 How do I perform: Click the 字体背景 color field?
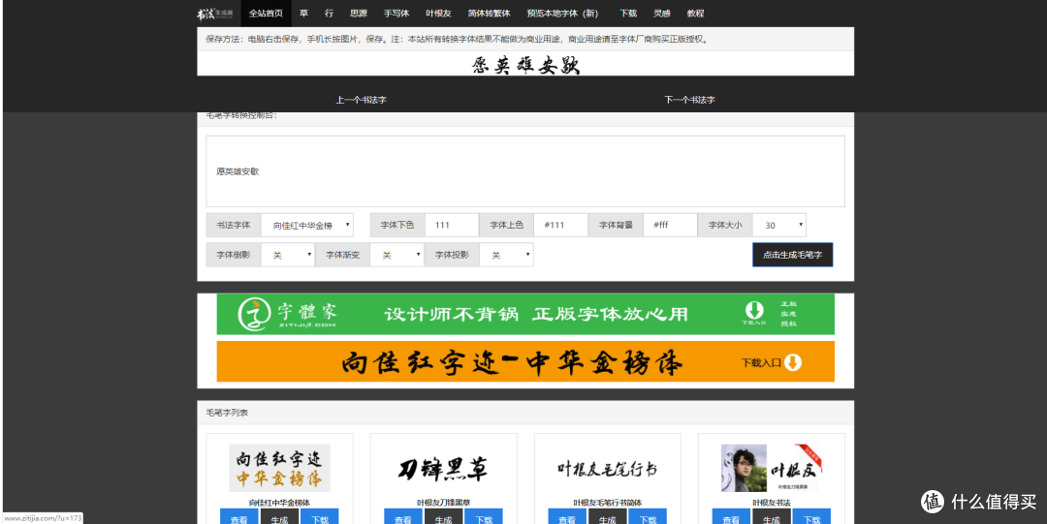click(x=671, y=226)
